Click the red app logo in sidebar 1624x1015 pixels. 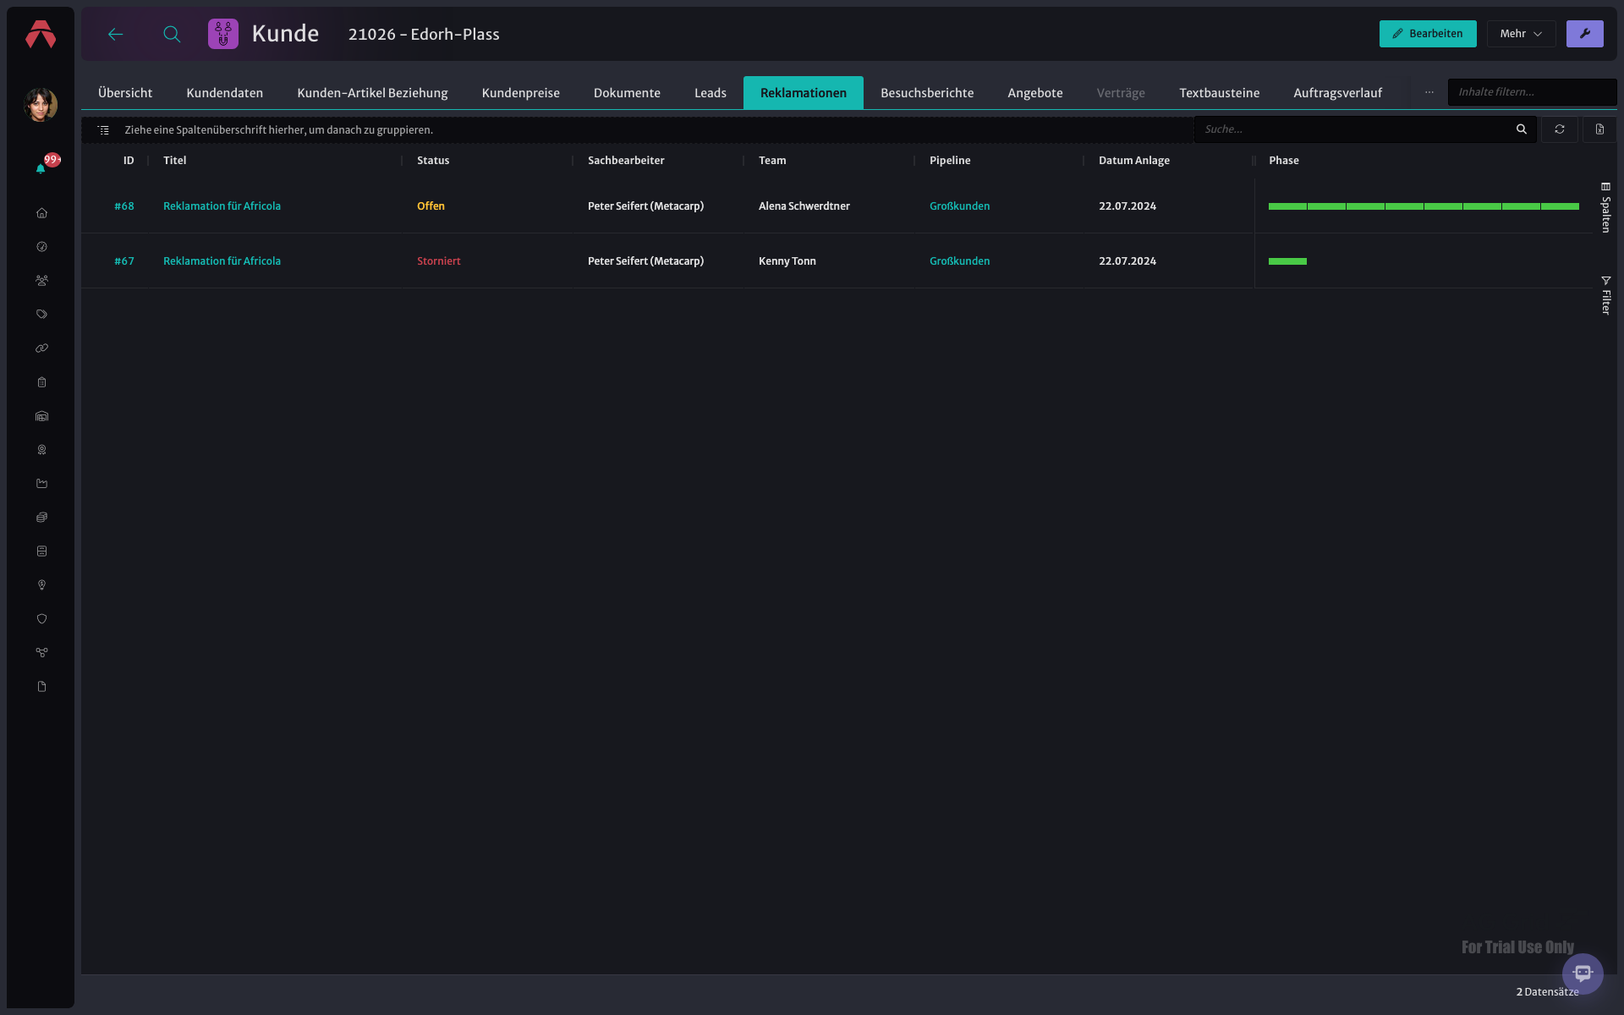coord(41,34)
